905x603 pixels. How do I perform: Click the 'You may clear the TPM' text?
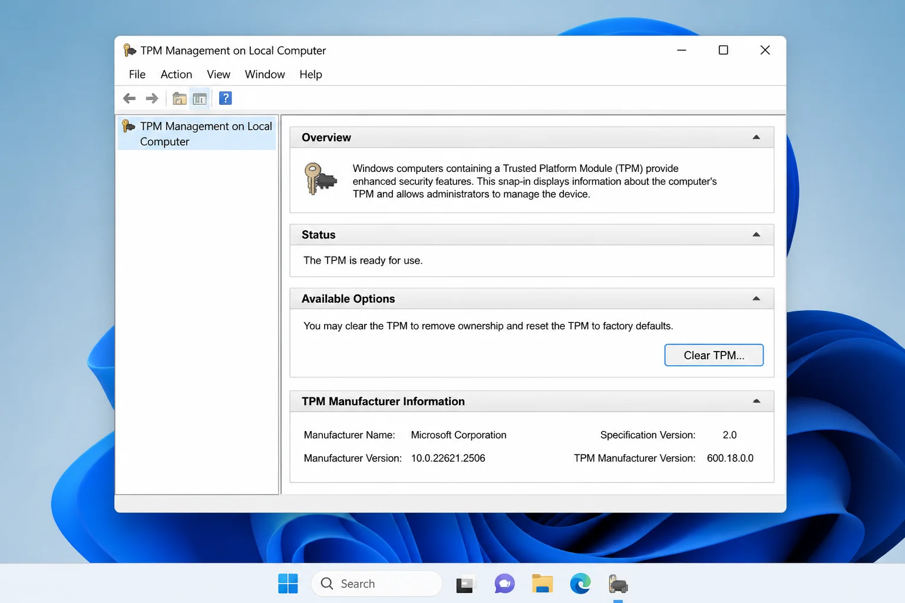tap(488, 326)
